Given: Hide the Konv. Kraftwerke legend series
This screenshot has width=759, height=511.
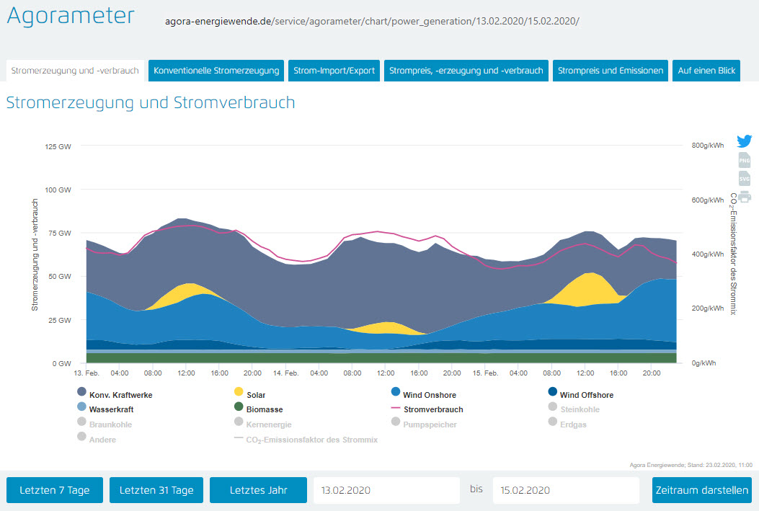Looking at the screenshot, I should tap(120, 395).
